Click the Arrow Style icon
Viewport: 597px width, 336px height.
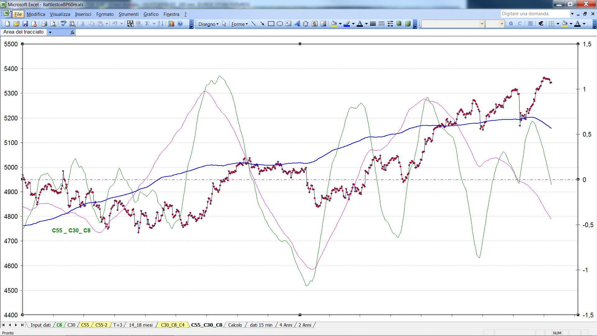pos(390,24)
